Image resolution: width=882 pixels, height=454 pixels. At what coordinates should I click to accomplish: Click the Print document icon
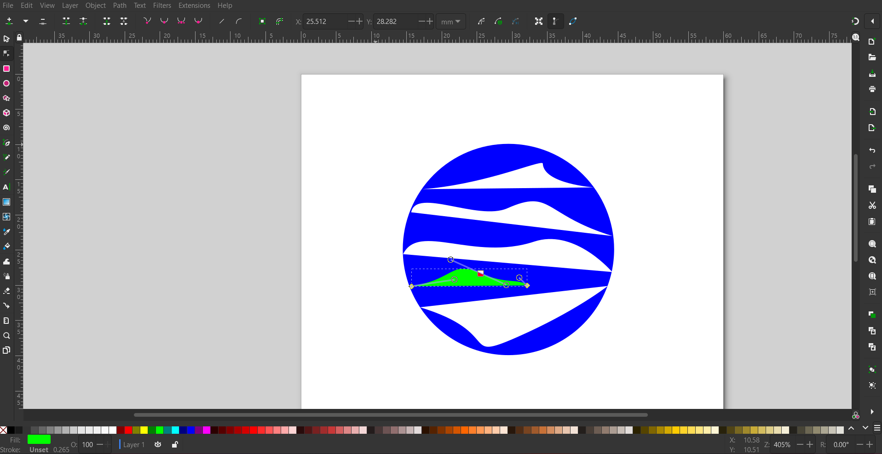pyautogui.click(x=872, y=89)
